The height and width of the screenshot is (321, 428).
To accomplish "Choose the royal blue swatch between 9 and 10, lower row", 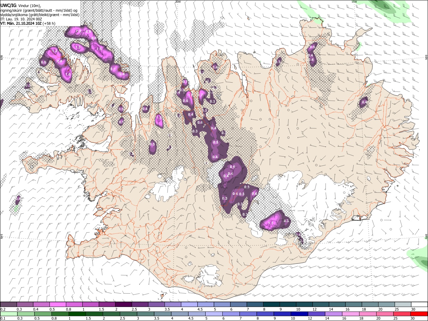I will [282, 314].
